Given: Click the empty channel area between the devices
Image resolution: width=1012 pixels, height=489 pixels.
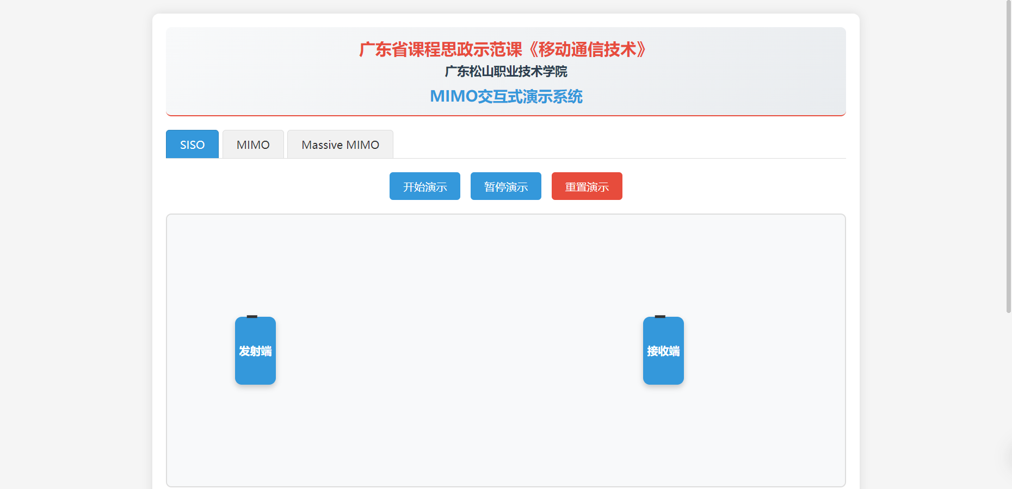Looking at the screenshot, I should coord(460,351).
